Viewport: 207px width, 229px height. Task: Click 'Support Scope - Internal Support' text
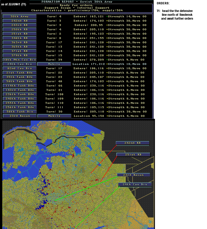click(77, 8)
